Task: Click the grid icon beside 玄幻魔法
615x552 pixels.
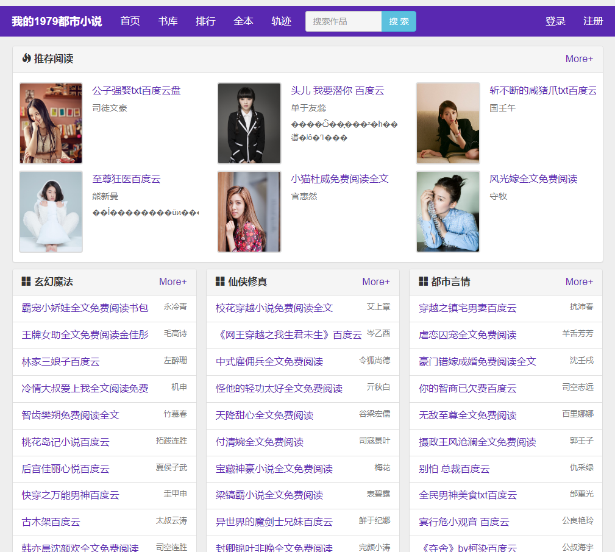Action: point(26,281)
